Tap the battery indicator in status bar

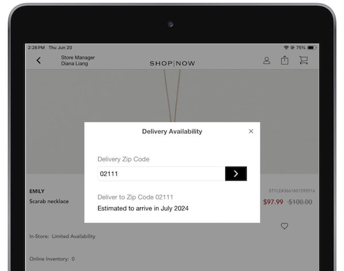(x=312, y=48)
